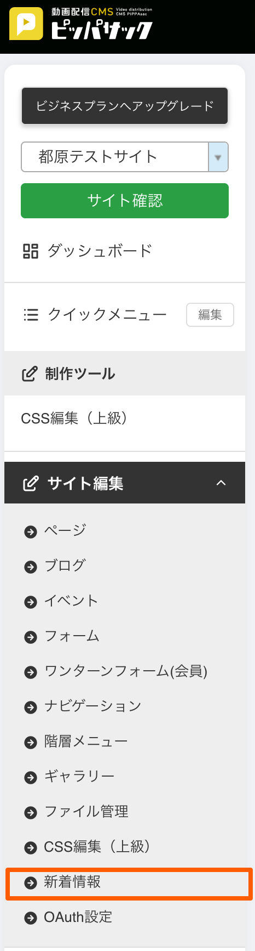Click the dashboard grid icon

(31, 251)
